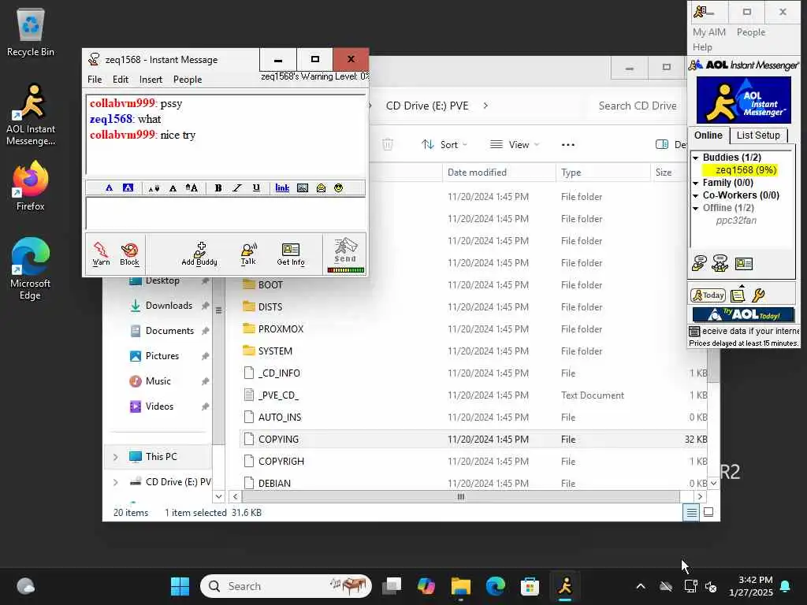Open Firefox from the desktop shortcut
This screenshot has height=605, width=807.
(x=31, y=186)
